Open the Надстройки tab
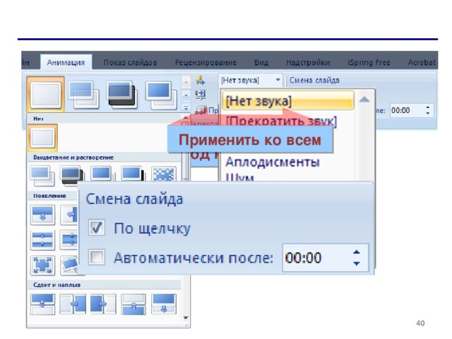452x339 pixels. 308,62
